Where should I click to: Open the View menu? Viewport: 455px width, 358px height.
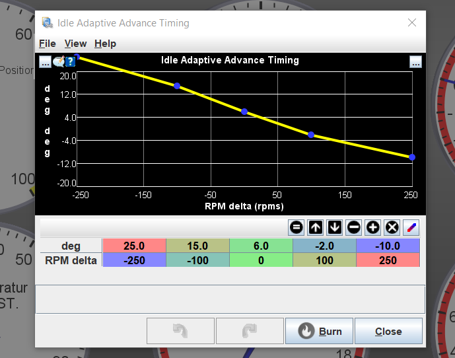coord(75,44)
